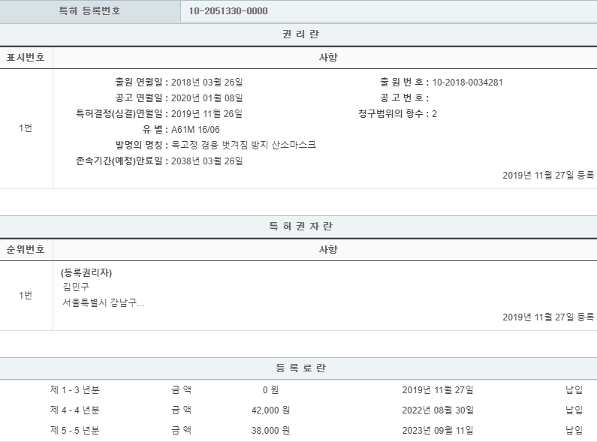Select payment date 2019년 11월 27일 in fee table
597x442 pixels.
438,390
